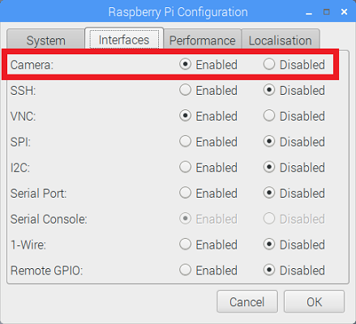Open the Performance tab
The image size is (356, 324).
click(202, 40)
